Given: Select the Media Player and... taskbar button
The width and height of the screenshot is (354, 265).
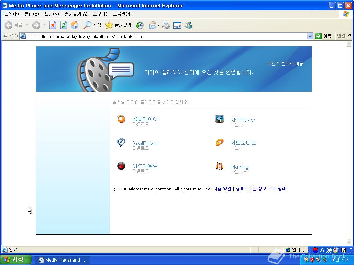Looking at the screenshot, I should click(x=62, y=260).
